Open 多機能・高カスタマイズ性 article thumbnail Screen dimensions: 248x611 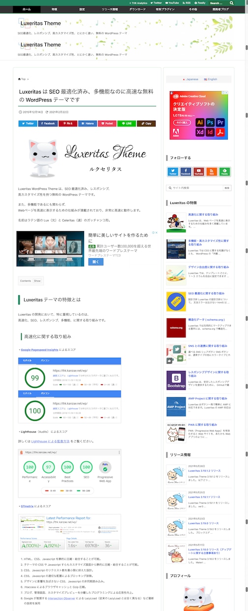(x=176, y=248)
